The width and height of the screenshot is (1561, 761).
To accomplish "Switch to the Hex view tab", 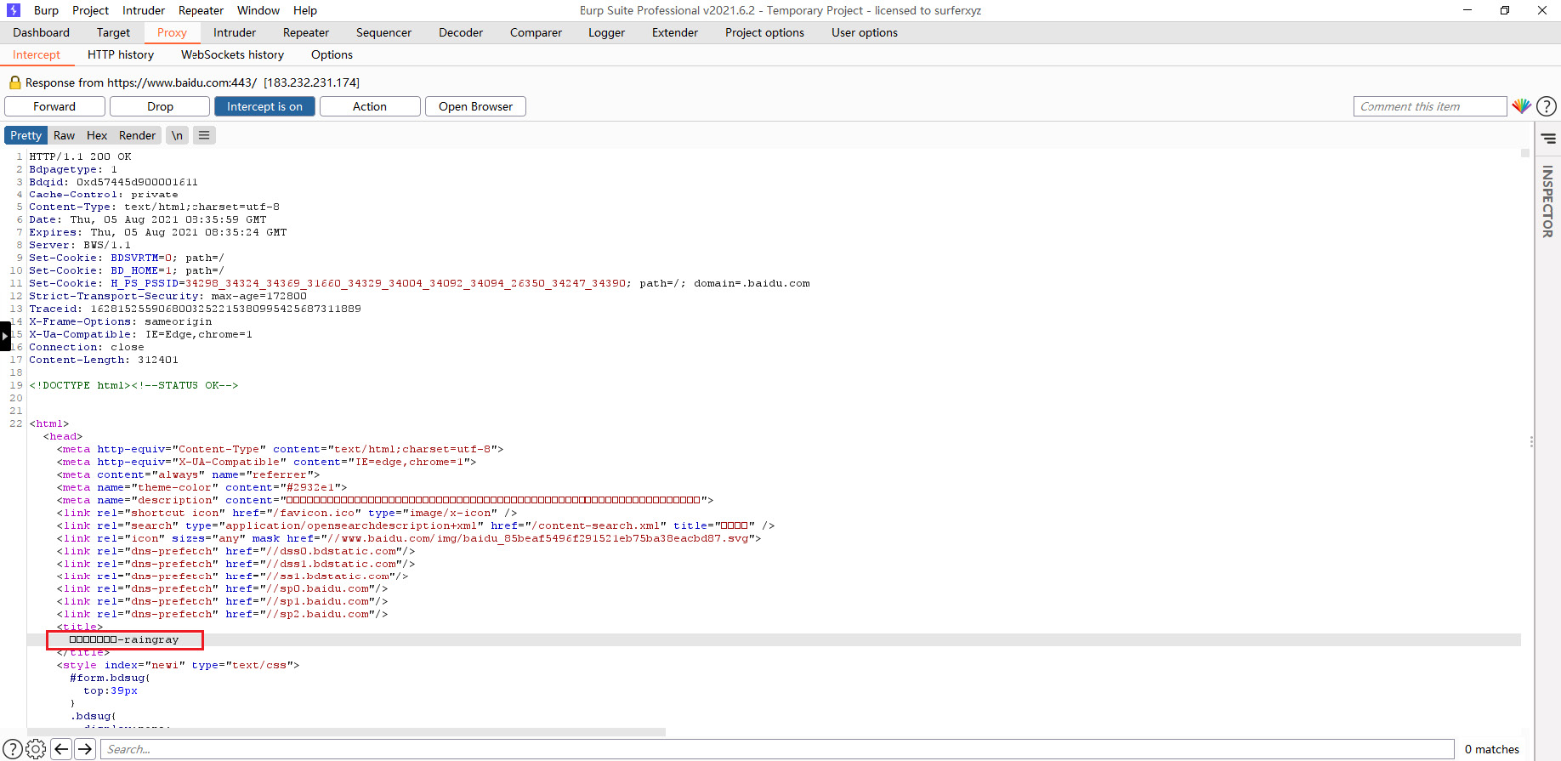I will tap(97, 135).
